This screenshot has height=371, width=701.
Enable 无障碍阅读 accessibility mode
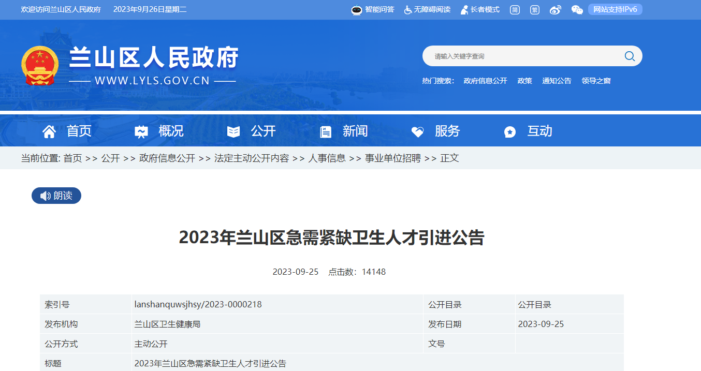(x=427, y=10)
